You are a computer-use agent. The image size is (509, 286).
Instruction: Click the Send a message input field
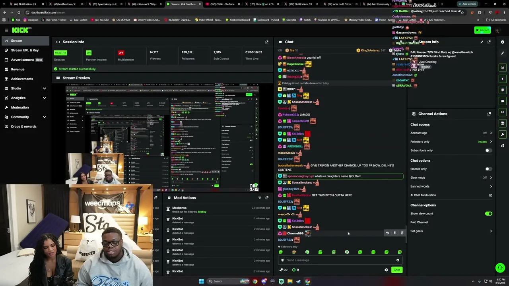pos(340,260)
